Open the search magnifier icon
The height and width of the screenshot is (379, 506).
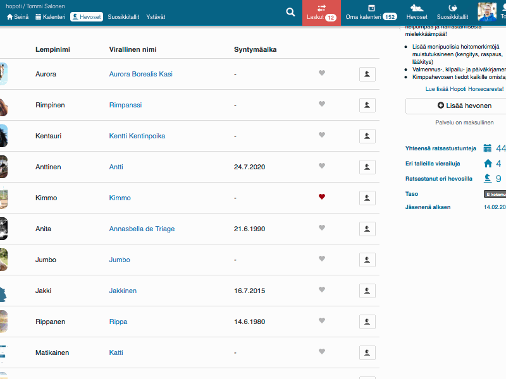290,12
